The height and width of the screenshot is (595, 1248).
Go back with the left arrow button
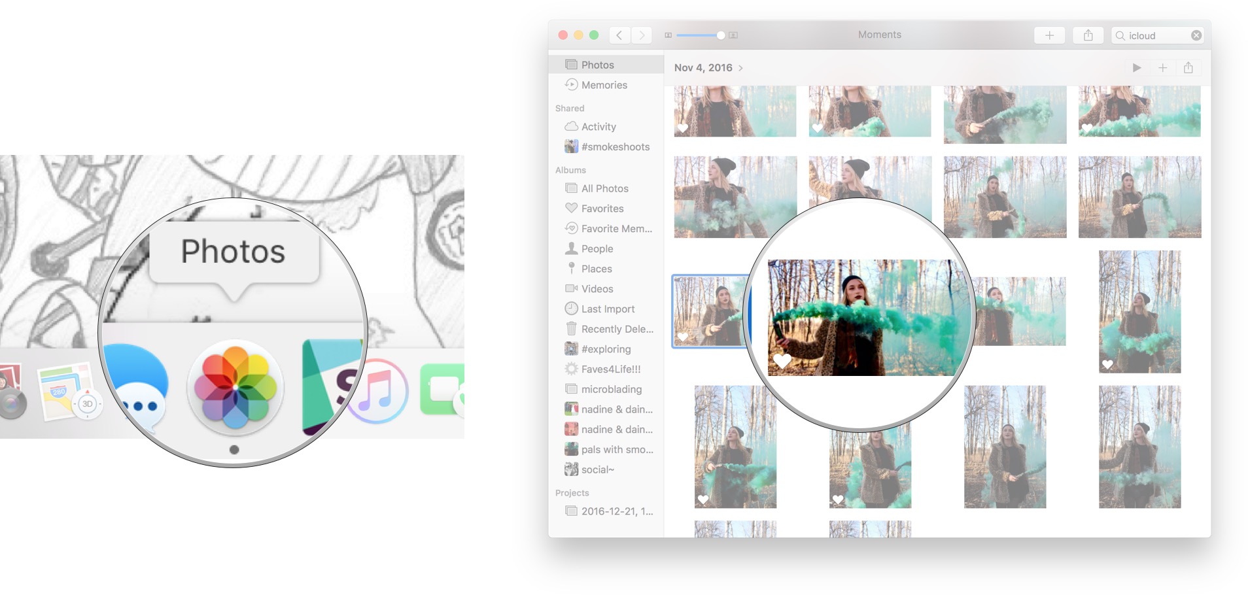(619, 35)
